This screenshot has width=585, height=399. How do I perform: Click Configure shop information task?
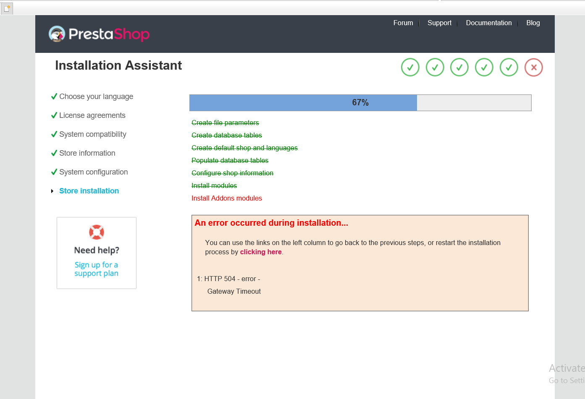(x=232, y=173)
